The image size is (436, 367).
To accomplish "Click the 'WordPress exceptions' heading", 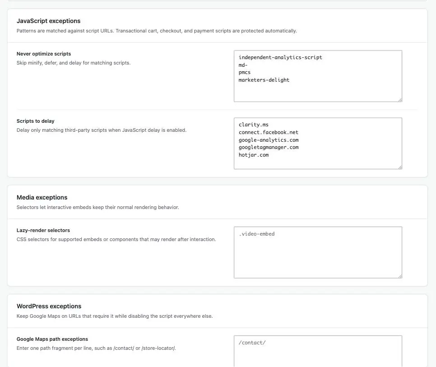I will 49,306.
